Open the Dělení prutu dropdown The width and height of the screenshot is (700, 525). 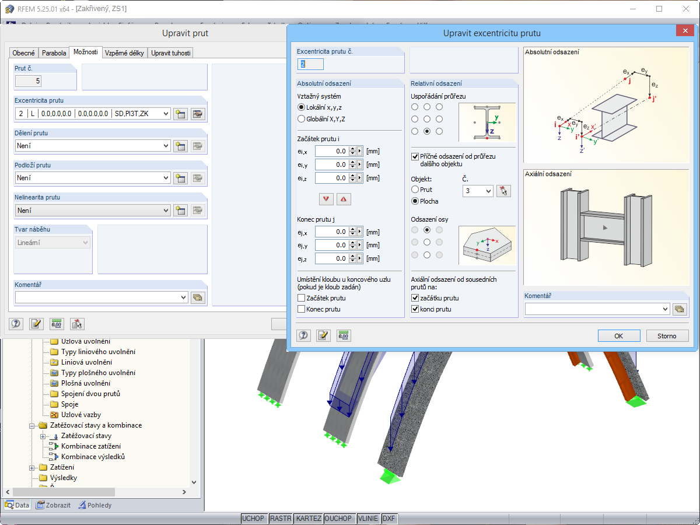click(x=166, y=146)
